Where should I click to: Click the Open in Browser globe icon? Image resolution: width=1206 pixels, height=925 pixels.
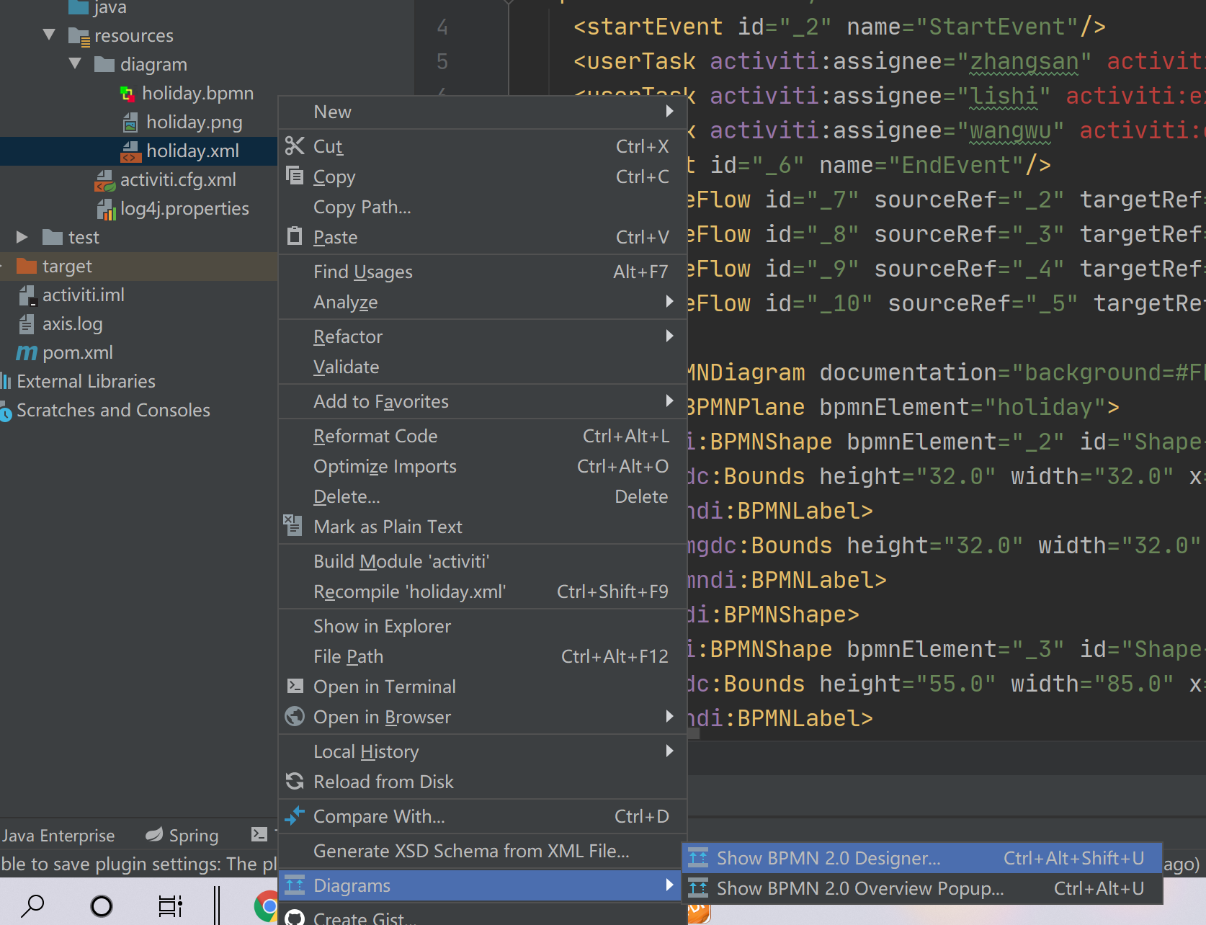[295, 716]
